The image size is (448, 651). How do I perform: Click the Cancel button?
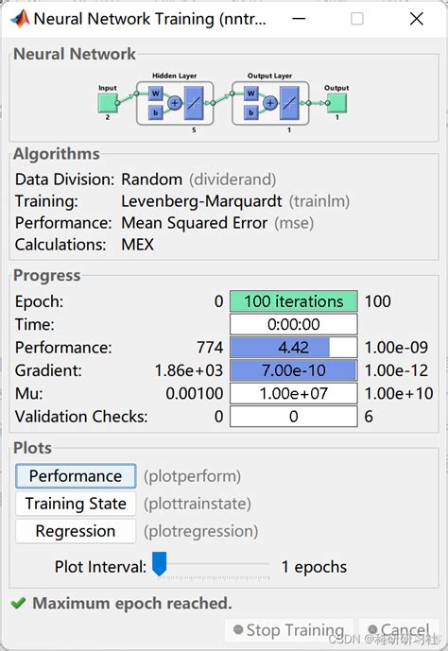point(399,630)
